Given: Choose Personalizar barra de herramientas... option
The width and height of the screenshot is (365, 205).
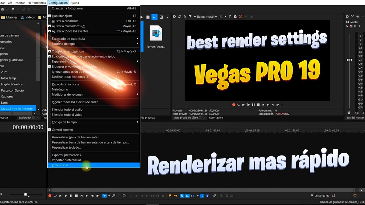Looking at the screenshot, I should pyautogui.click(x=94, y=137).
